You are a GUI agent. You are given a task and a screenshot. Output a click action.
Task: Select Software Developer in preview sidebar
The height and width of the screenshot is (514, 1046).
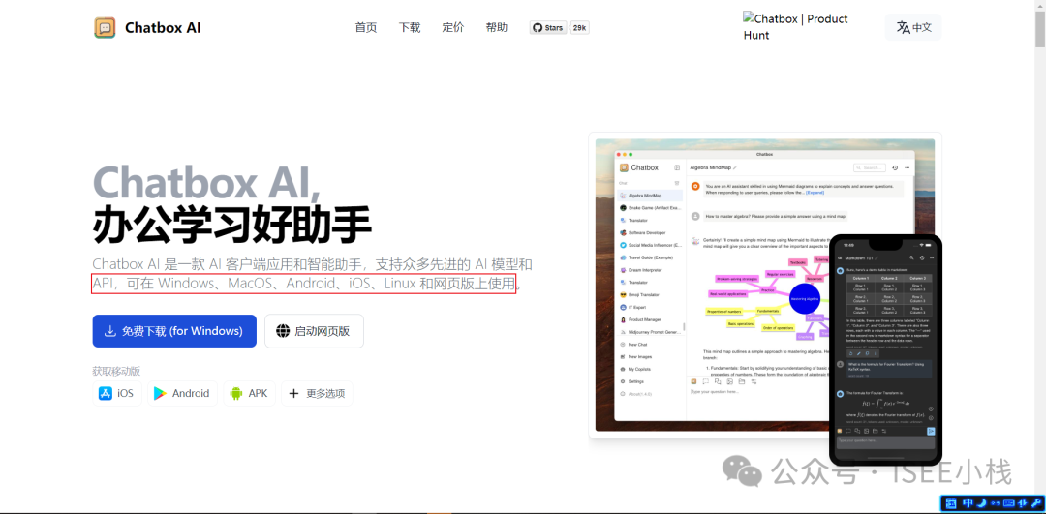click(651, 232)
